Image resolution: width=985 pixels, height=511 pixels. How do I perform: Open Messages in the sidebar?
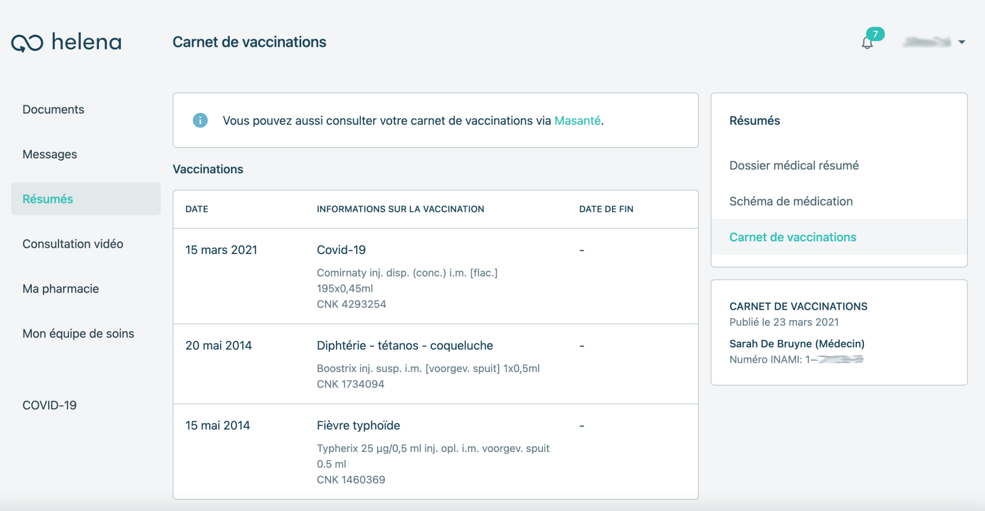point(50,154)
